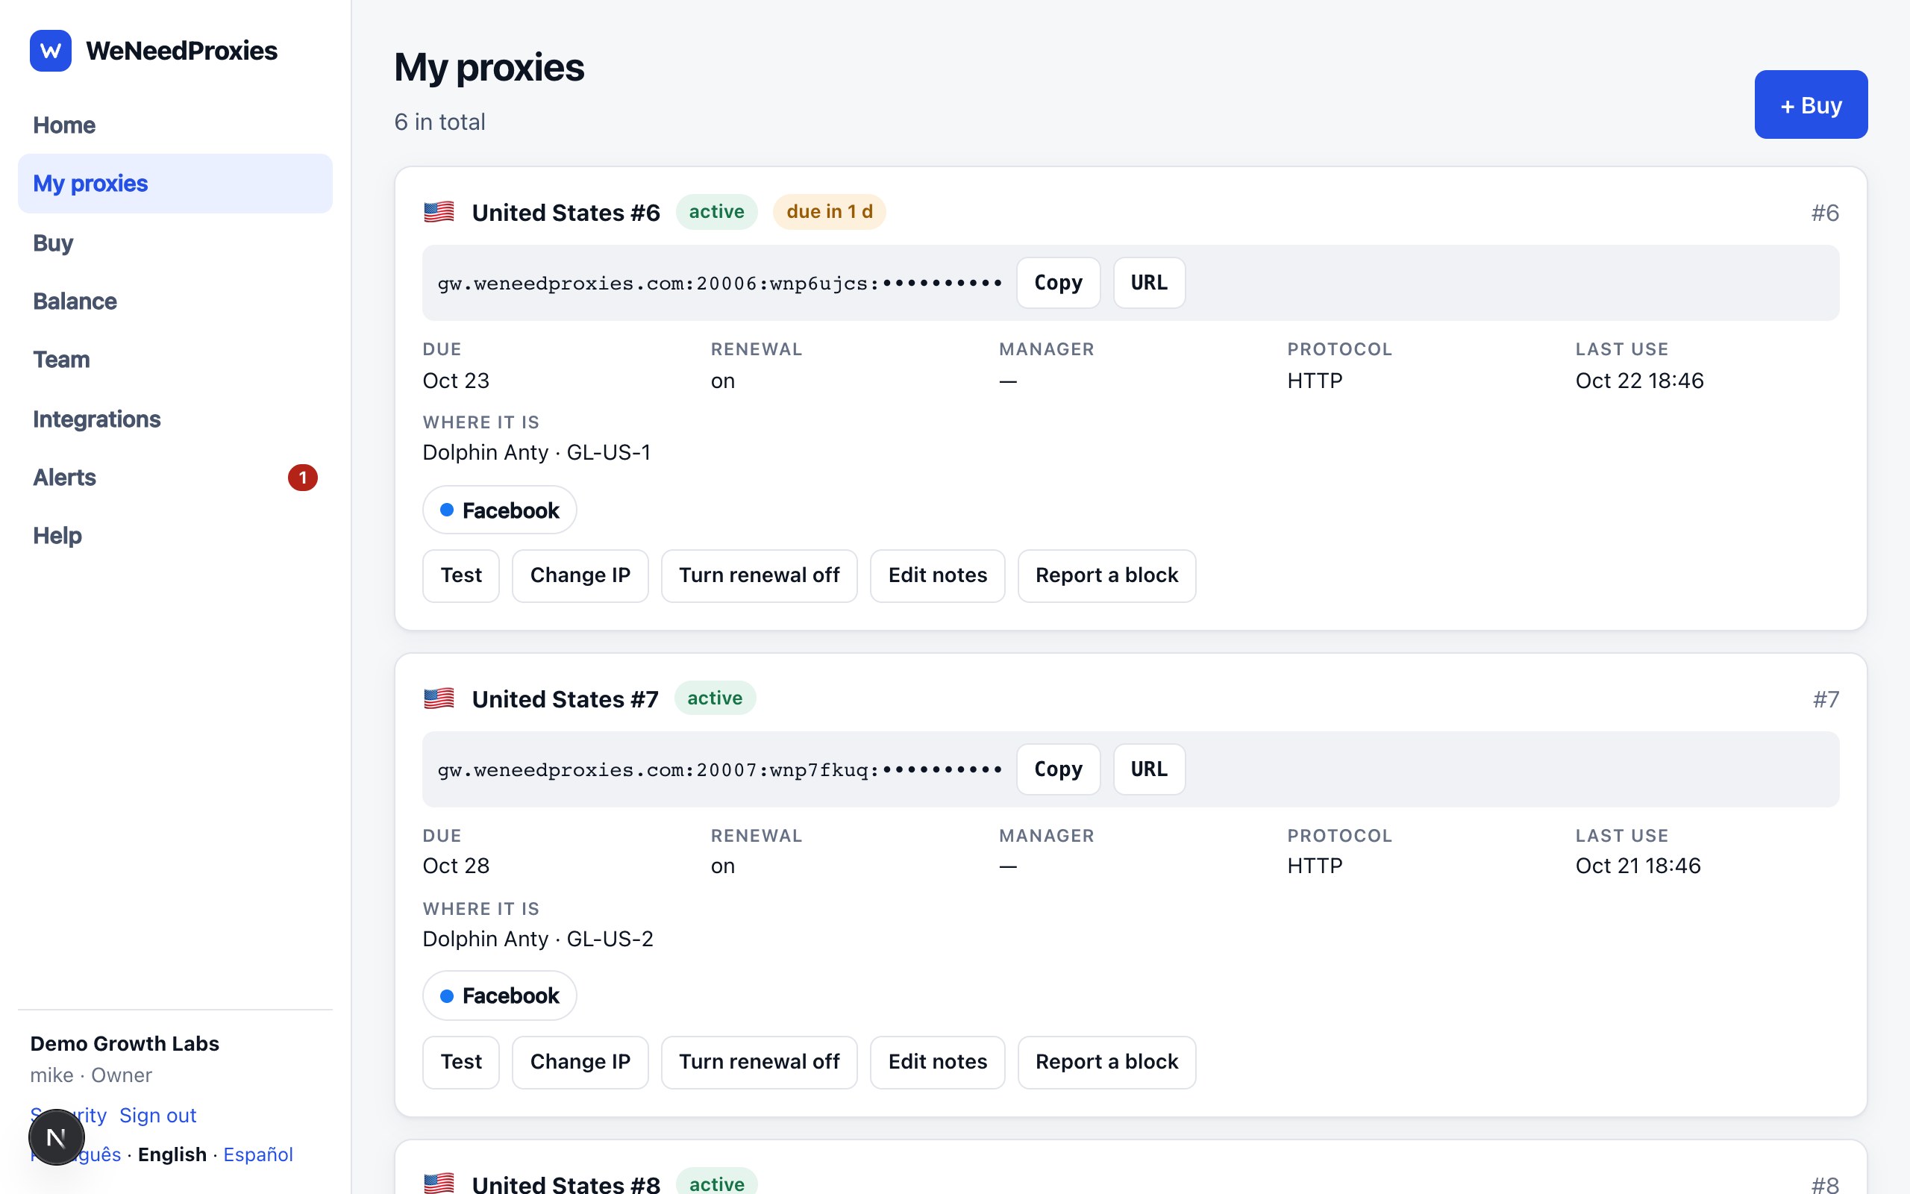This screenshot has width=1910, height=1194.
Task: Click the US flag icon for United States #6
Action: tap(439, 213)
